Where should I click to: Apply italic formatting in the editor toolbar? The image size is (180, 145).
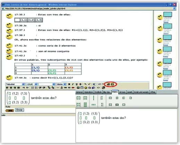click(x=73, y=84)
